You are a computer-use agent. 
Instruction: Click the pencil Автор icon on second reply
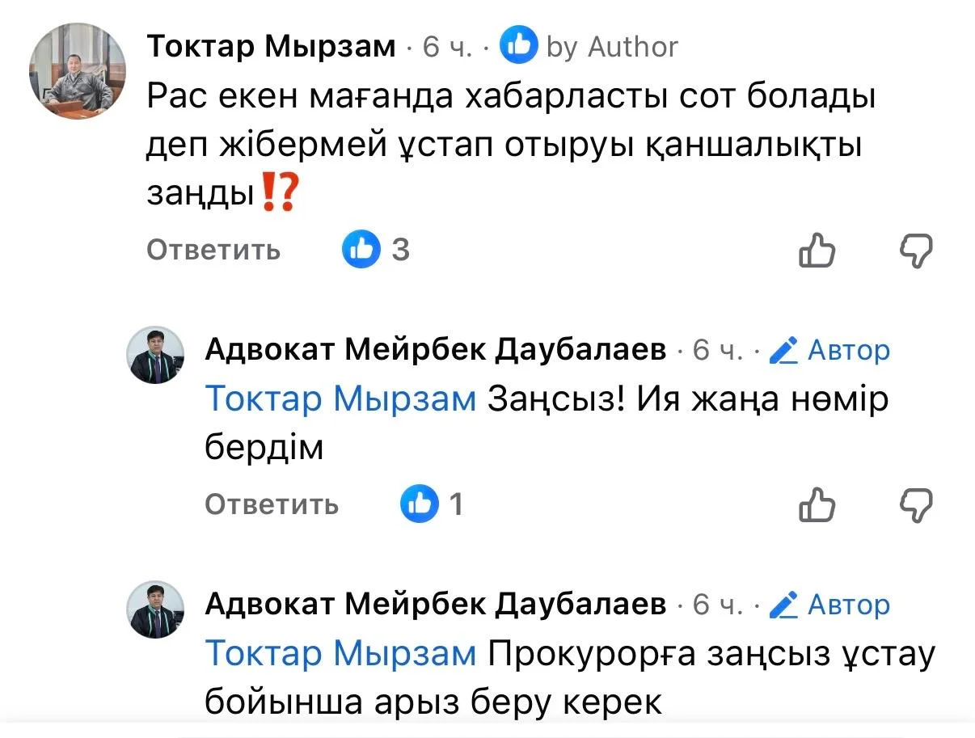tap(783, 604)
